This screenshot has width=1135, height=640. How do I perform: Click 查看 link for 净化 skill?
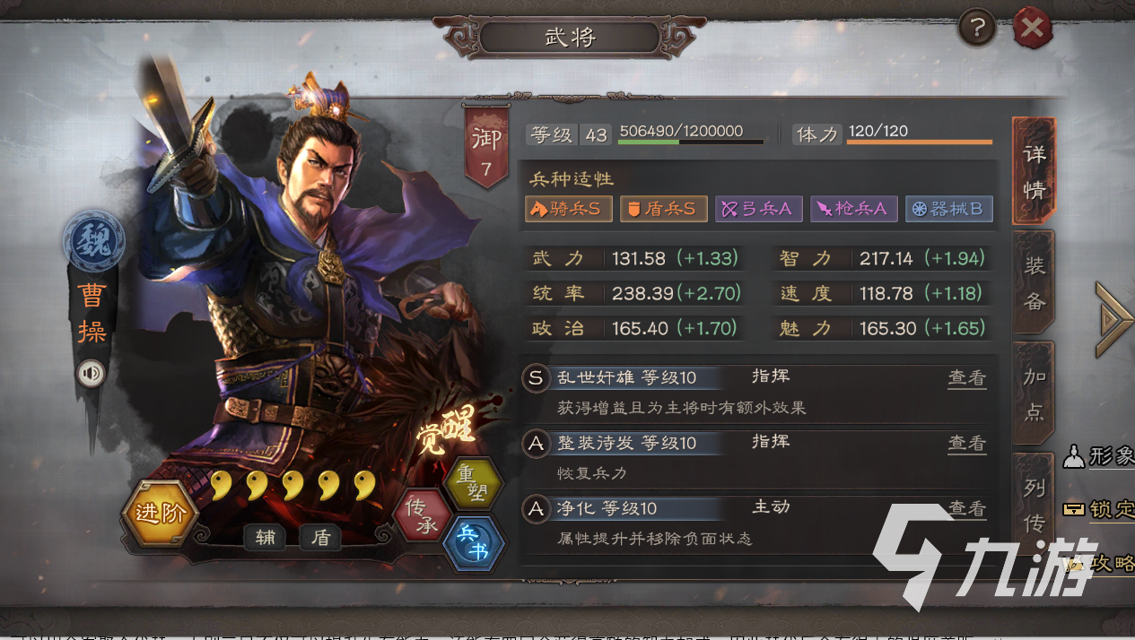tap(966, 508)
